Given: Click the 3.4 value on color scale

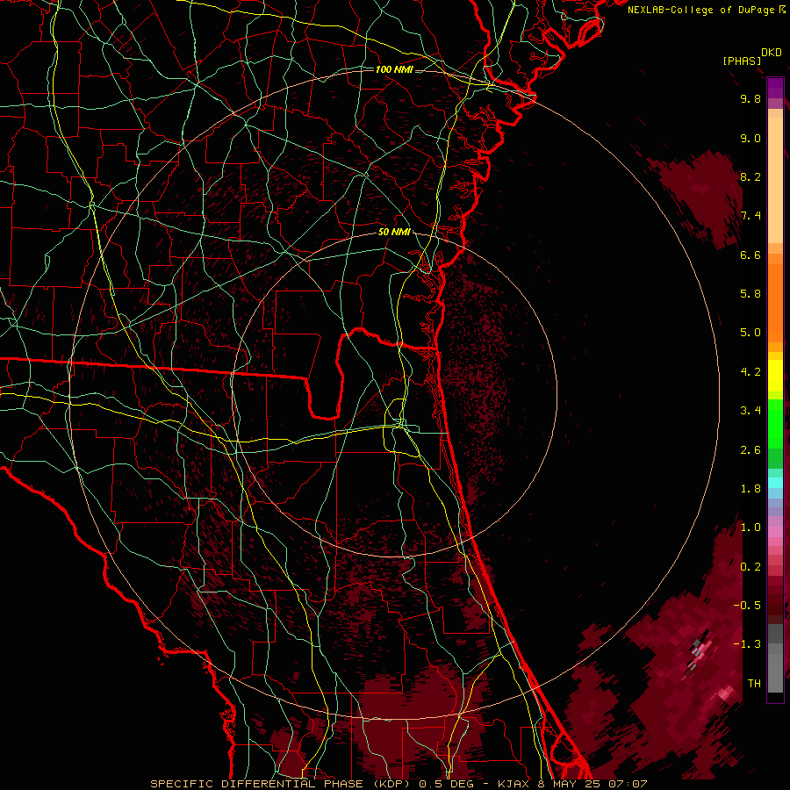Looking at the screenshot, I should click(750, 411).
